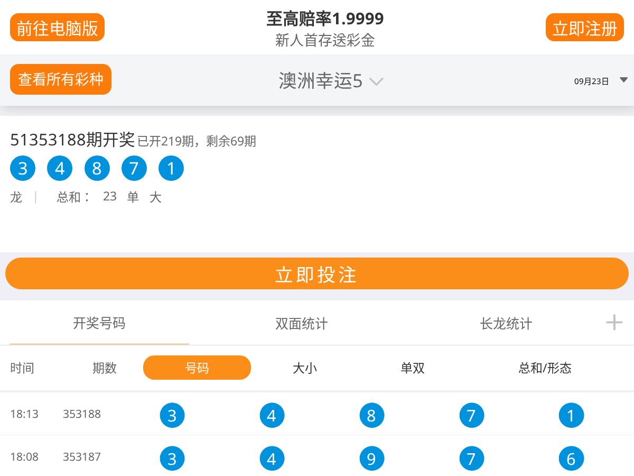This screenshot has height=476, width=634.
Task: Select the 总和/形态 column filter
Action: (x=545, y=368)
